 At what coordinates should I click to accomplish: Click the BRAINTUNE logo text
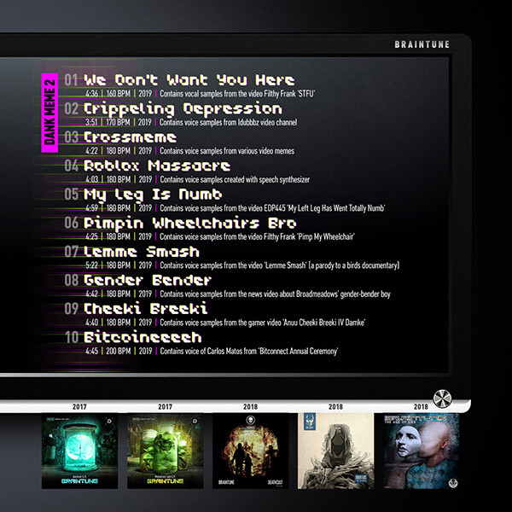(x=422, y=44)
